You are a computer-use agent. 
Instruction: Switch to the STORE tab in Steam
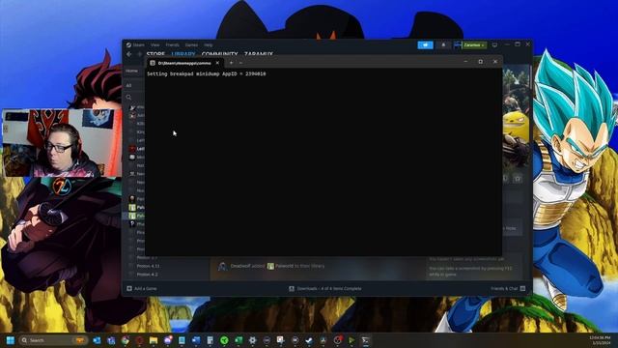(x=155, y=54)
